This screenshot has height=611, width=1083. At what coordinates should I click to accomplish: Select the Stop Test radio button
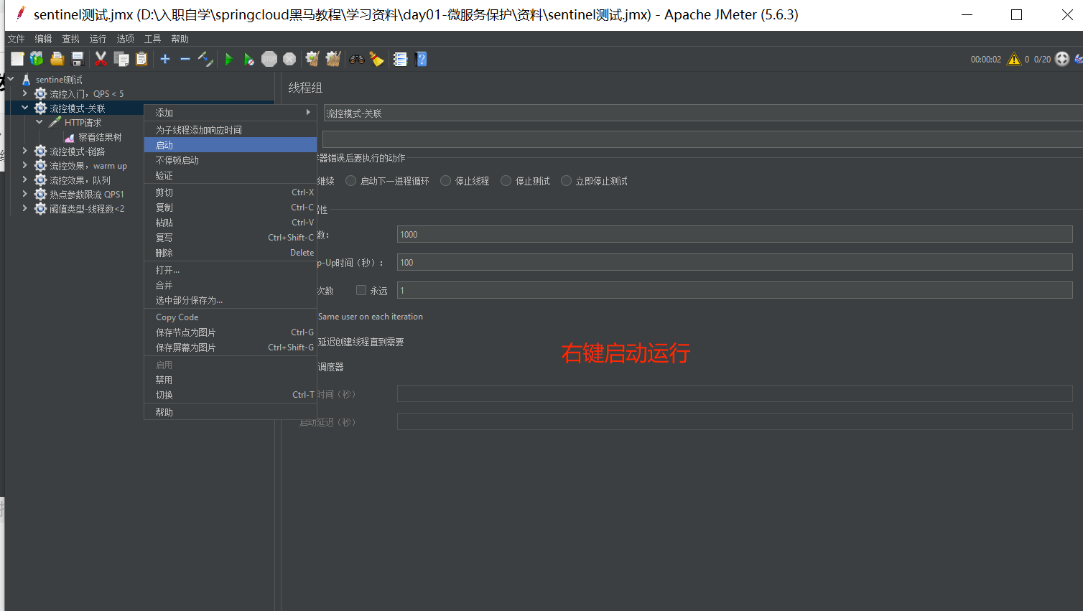[506, 181]
